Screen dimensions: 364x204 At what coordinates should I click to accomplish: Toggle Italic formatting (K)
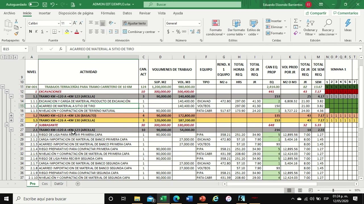click(36, 31)
